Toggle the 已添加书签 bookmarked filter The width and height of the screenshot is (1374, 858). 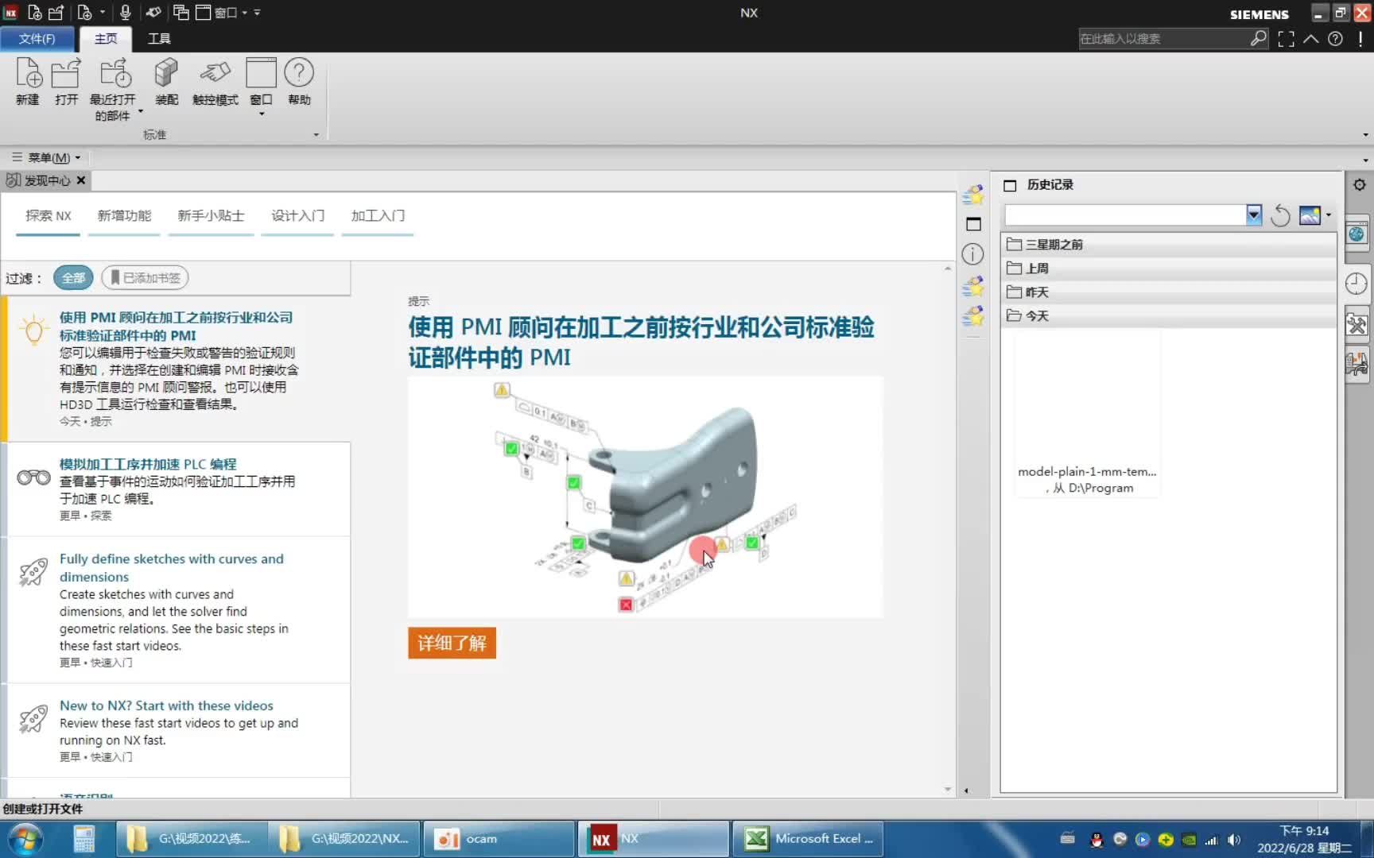(145, 278)
